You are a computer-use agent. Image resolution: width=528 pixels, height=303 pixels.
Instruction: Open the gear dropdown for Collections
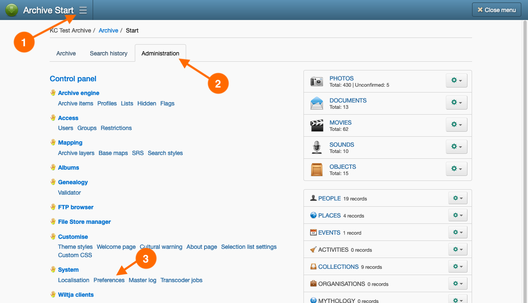point(458,267)
